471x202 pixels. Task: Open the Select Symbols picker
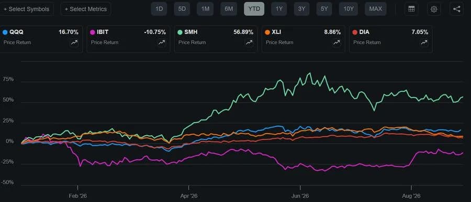27,9
